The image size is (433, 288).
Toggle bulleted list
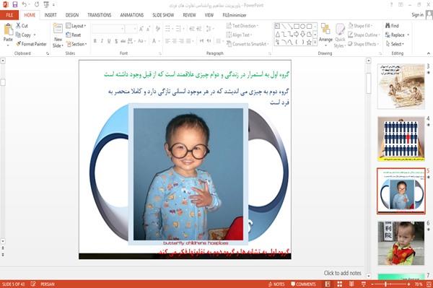pos(168,29)
